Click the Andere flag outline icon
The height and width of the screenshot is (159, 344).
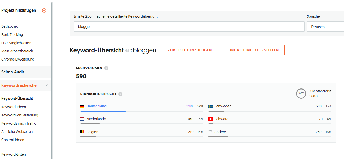click(x=210, y=132)
